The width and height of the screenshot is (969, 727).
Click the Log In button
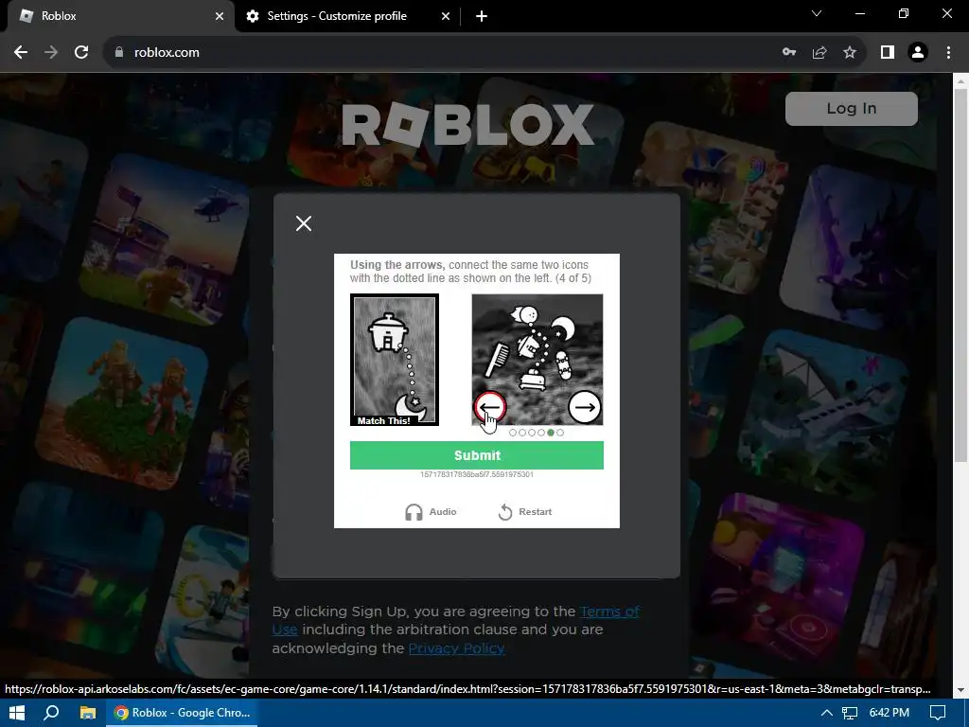pos(851,109)
